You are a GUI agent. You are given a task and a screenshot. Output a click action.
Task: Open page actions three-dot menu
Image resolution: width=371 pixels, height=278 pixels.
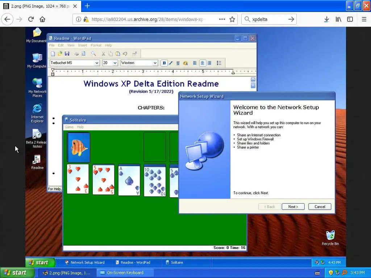222,19
